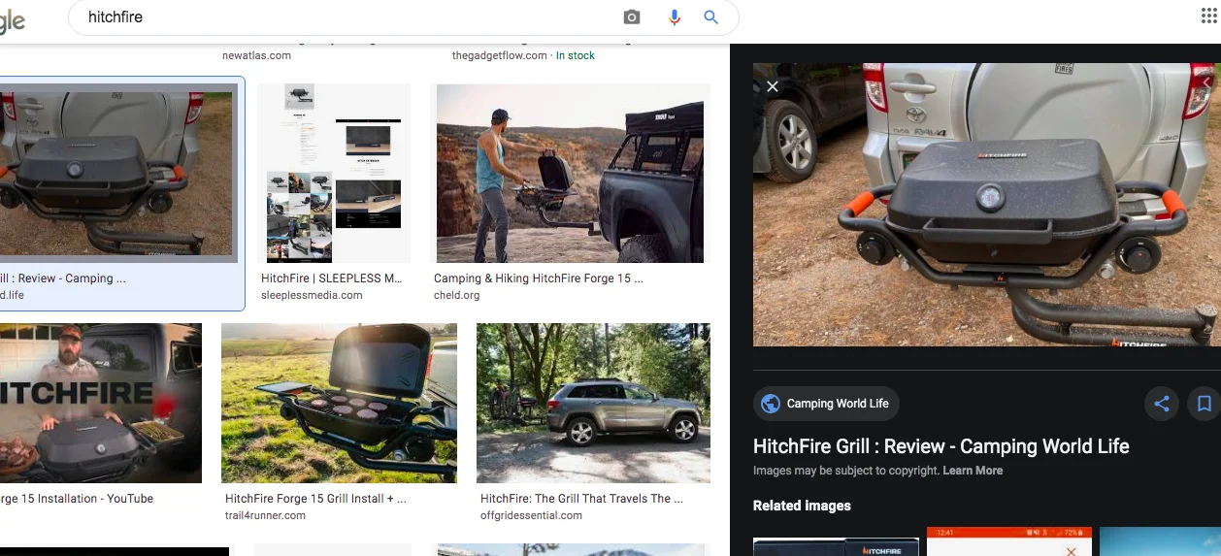Open the HitchFire Grill Review title link
This screenshot has height=556, width=1221.
(x=940, y=446)
